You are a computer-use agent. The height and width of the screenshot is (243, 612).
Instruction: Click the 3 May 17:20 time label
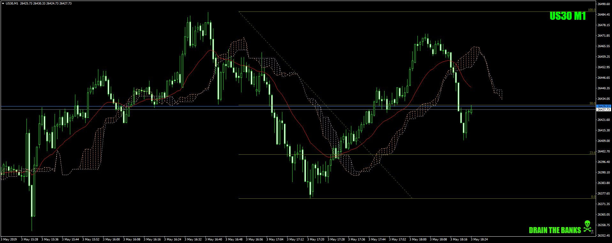[x=316, y=239]
